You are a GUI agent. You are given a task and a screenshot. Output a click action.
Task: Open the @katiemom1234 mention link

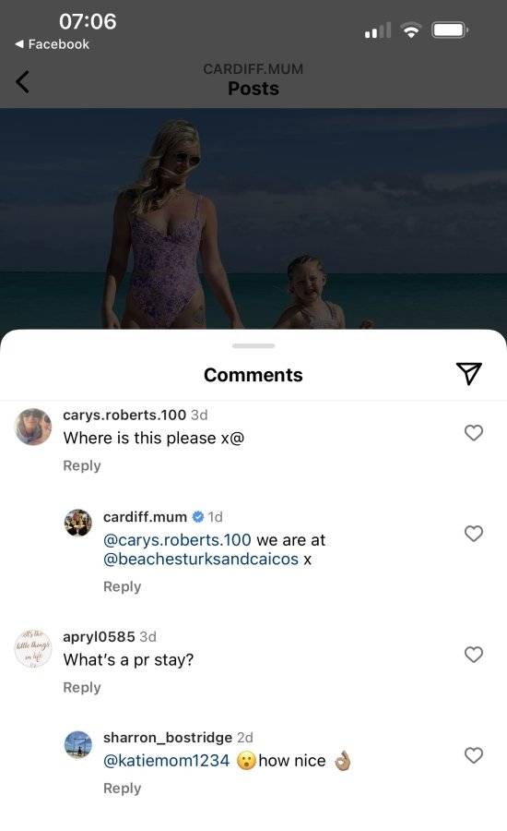pyautogui.click(x=166, y=761)
